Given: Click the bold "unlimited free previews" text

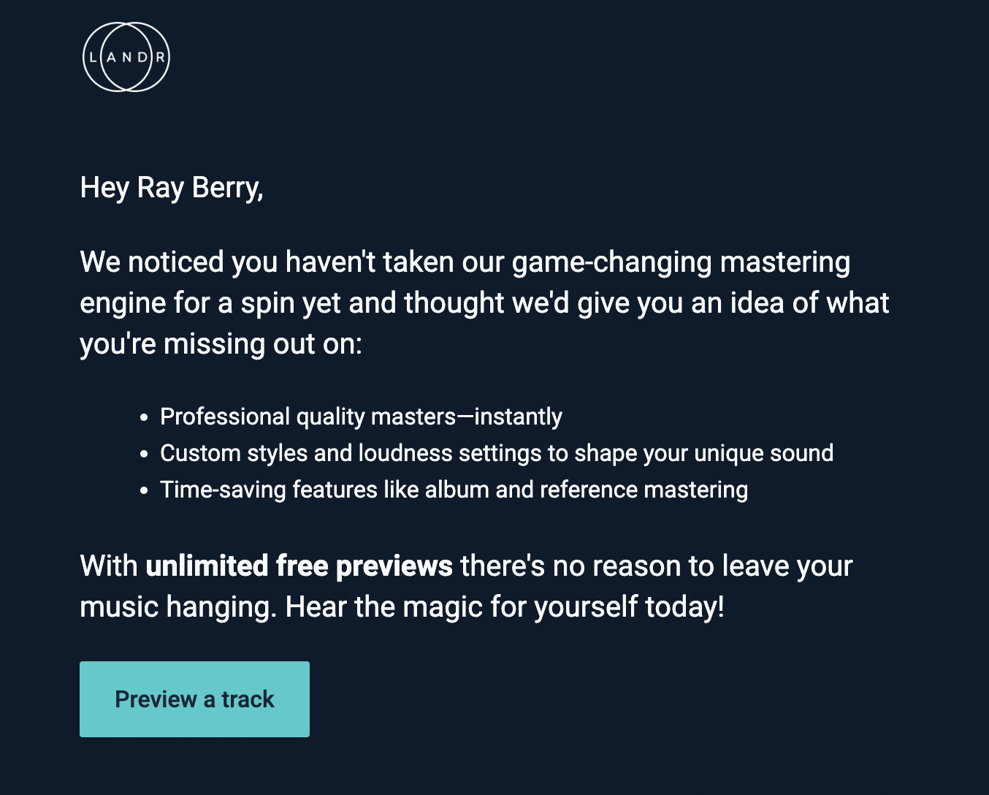Looking at the screenshot, I should (x=299, y=566).
